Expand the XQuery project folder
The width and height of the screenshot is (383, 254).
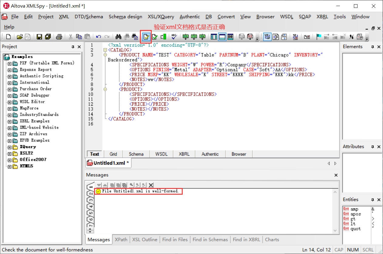pos(9,147)
